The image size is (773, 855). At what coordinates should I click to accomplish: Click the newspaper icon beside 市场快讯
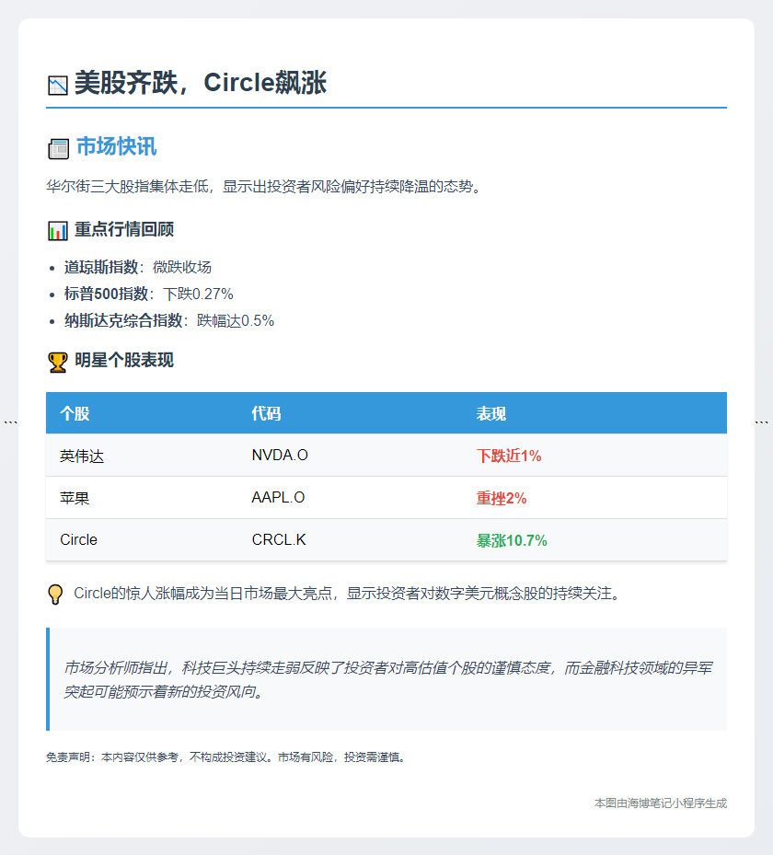57,147
